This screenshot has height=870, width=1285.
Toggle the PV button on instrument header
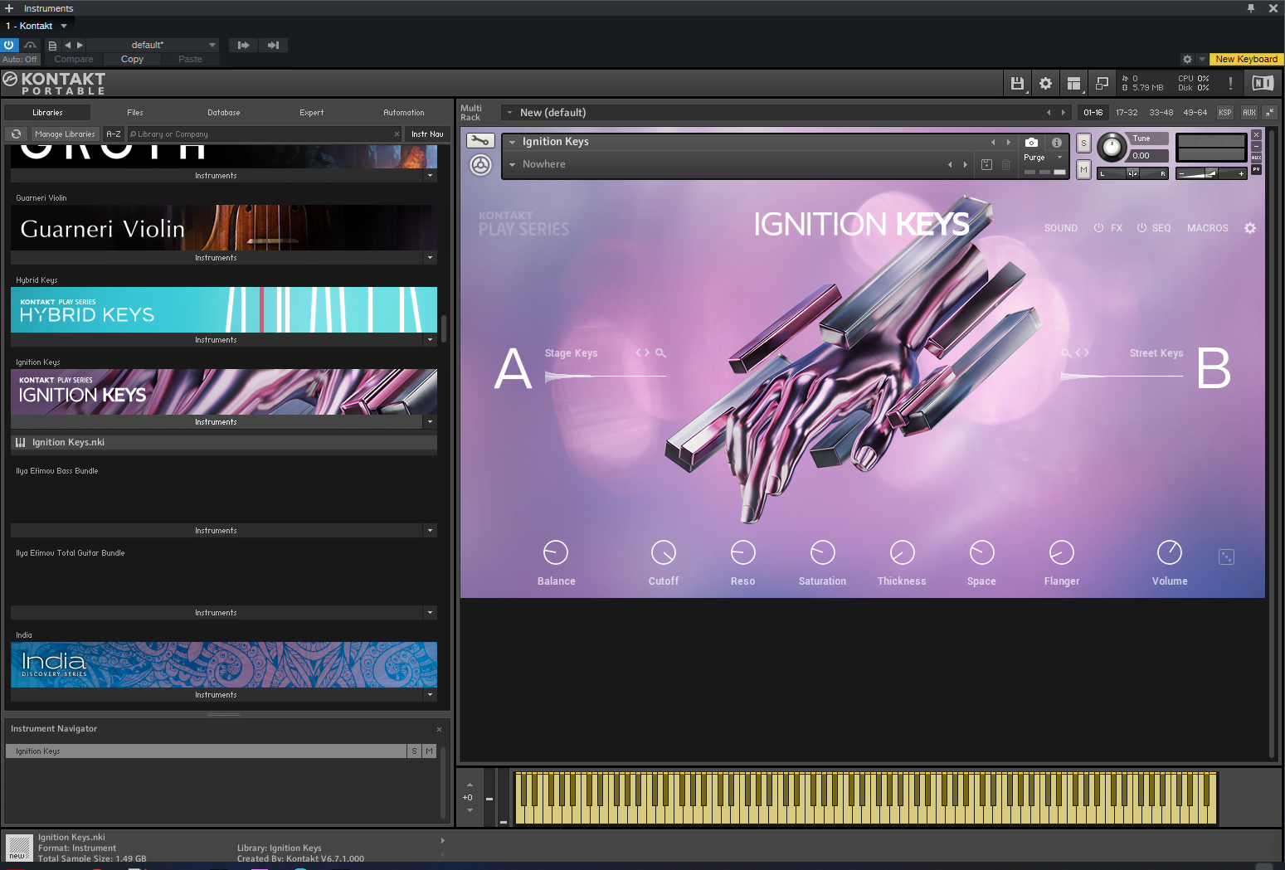[1256, 169]
